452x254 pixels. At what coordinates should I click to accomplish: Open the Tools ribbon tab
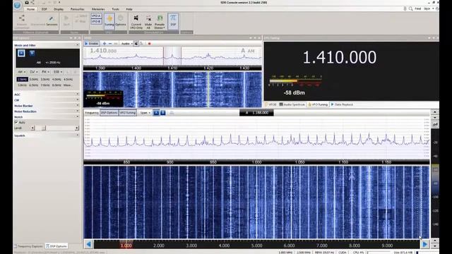coord(115,9)
